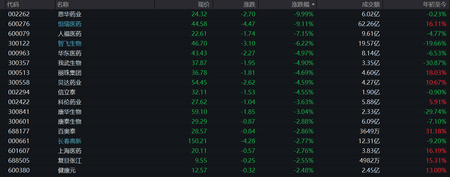Select stock code 300357
The width and height of the screenshot is (450, 177).
pyautogui.click(x=19, y=63)
